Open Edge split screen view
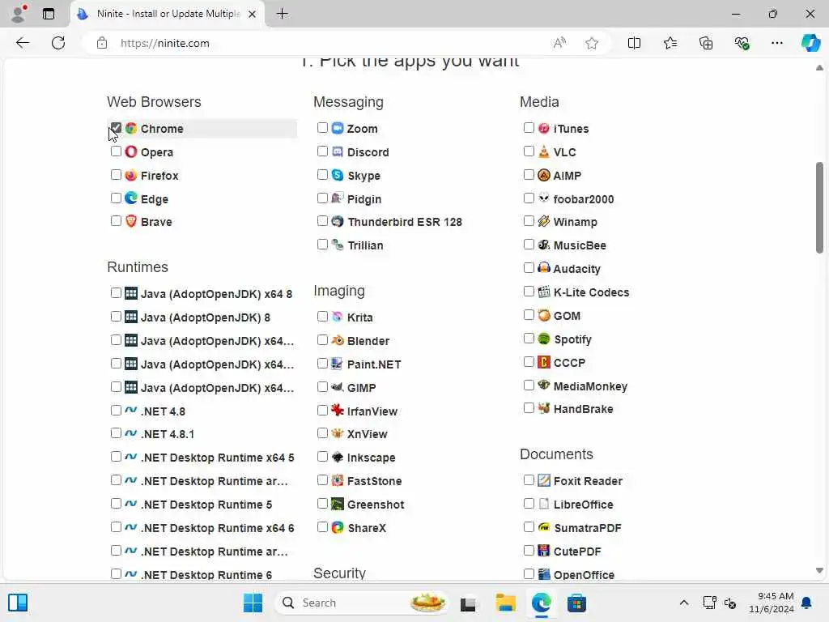Image resolution: width=829 pixels, height=622 pixels. [x=634, y=43]
